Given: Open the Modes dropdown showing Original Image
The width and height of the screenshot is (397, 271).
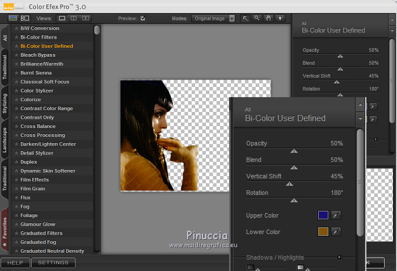Looking at the screenshot, I should [x=213, y=18].
